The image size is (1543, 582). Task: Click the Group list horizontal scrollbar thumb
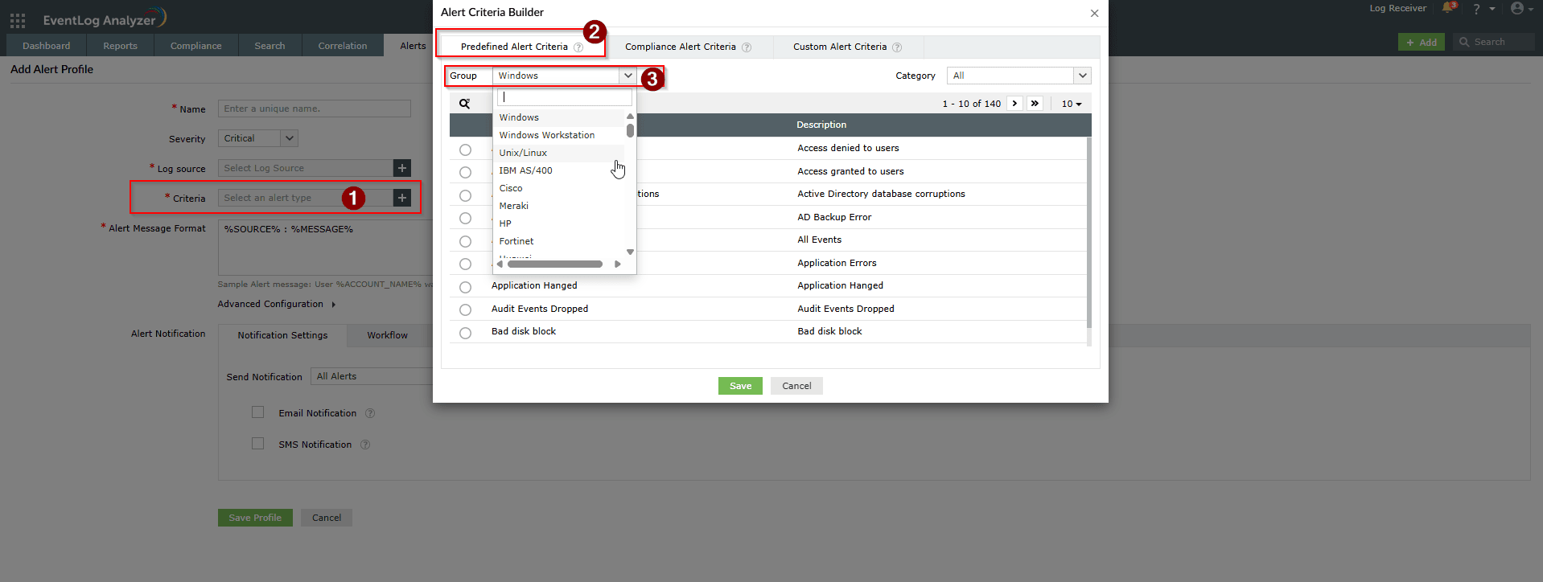click(555, 264)
